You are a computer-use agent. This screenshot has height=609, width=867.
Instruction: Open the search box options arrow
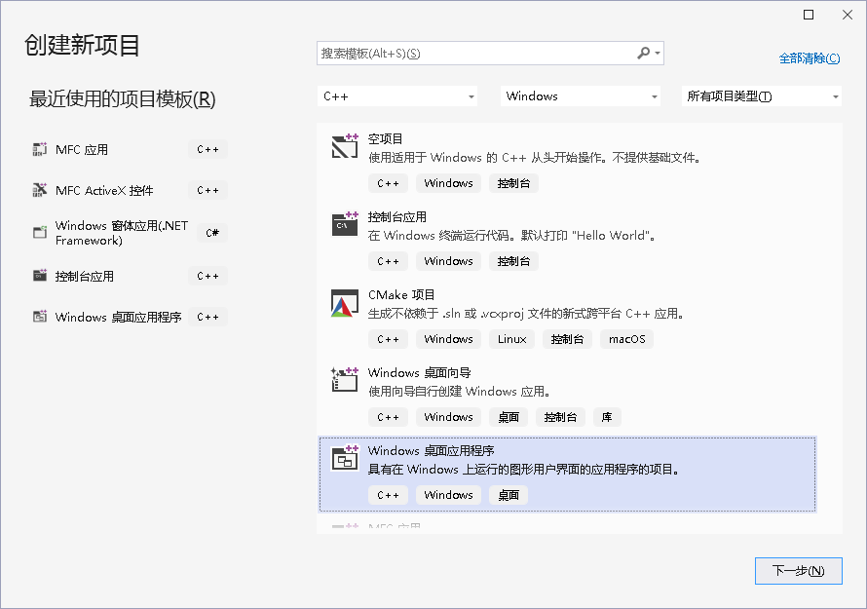coord(655,53)
